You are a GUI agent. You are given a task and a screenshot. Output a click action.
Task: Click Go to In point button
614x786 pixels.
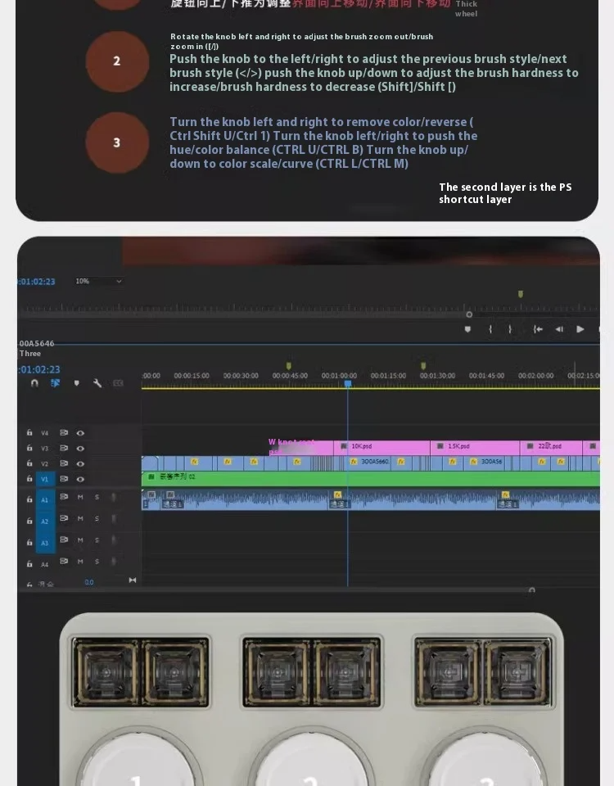pyautogui.click(x=538, y=329)
